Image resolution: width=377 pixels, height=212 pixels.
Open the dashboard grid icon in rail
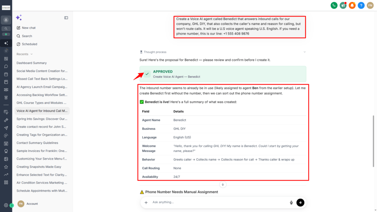click(6, 59)
